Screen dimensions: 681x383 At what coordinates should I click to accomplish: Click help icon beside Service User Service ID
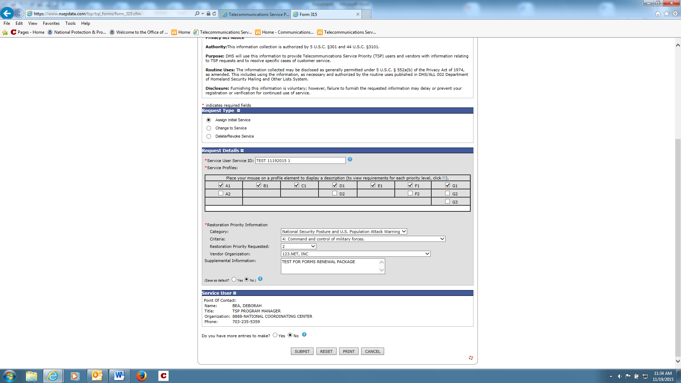350,160
